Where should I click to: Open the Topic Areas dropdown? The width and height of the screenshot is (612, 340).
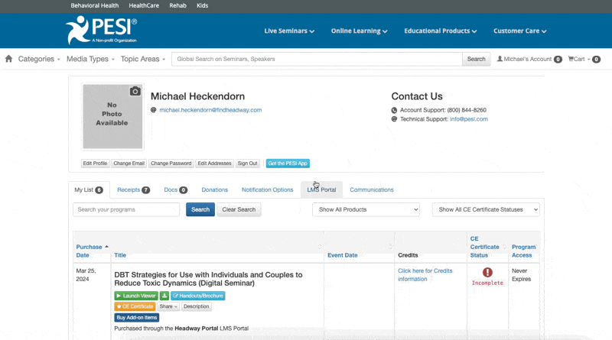[143, 59]
